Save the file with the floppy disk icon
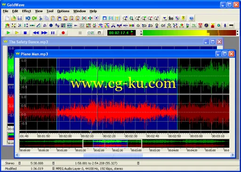 (20, 18)
